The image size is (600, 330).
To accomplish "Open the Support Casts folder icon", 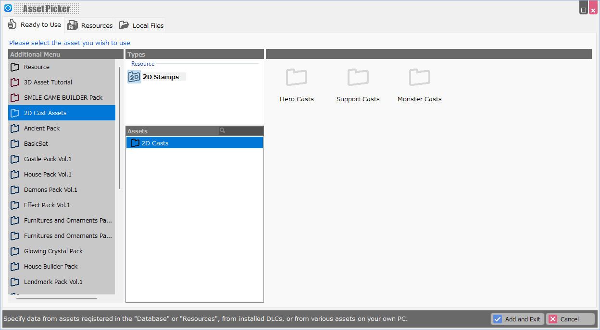I will [x=358, y=77].
